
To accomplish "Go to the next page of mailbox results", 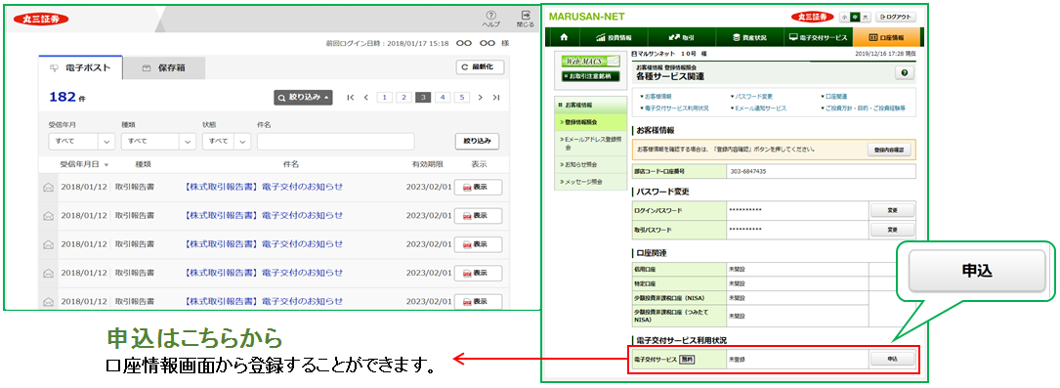I will 481,98.
